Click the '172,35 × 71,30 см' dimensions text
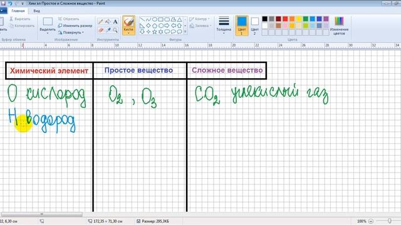 (108, 221)
